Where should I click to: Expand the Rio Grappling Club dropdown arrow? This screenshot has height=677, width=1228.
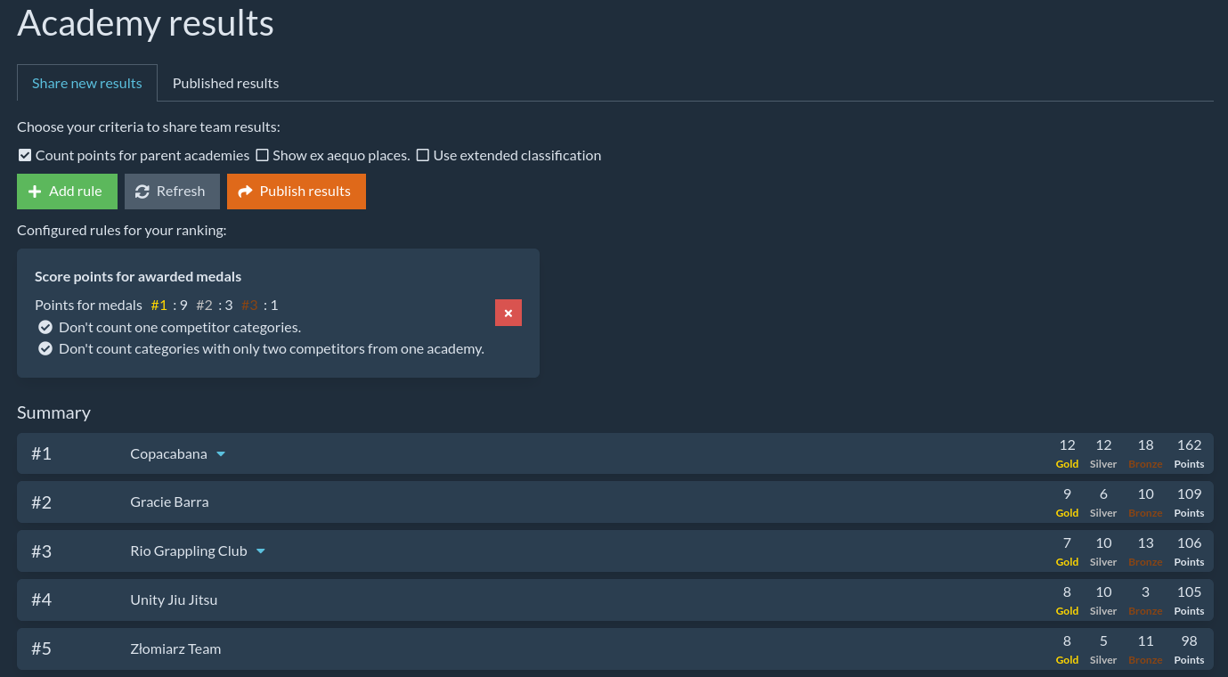pyautogui.click(x=261, y=551)
